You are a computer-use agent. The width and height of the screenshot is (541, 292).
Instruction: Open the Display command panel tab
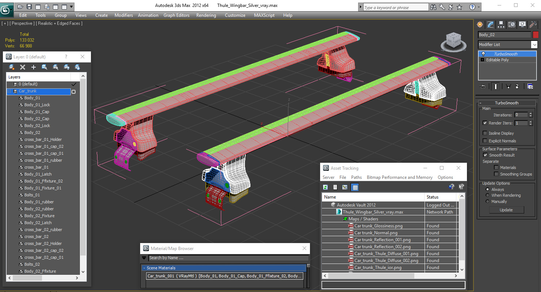[522, 24]
